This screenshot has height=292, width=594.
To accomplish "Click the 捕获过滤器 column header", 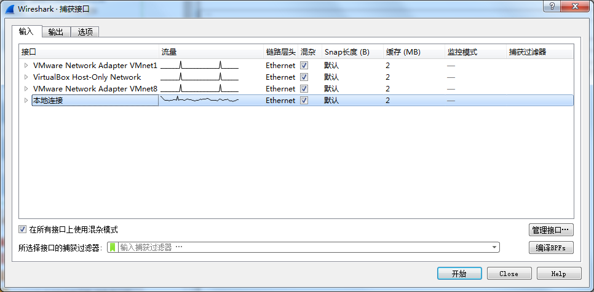I will coord(540,52).
